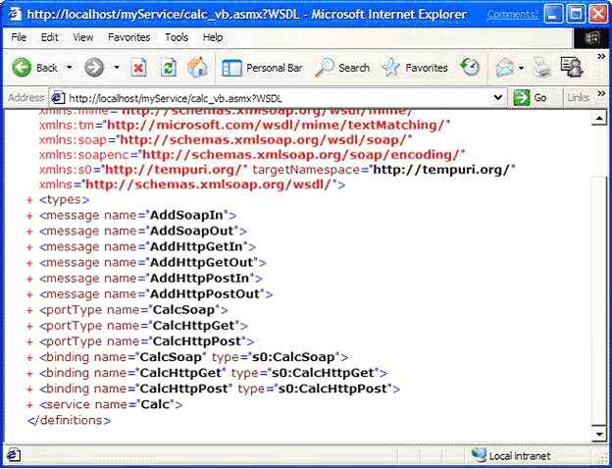Image resolution: width=612 pixels, height=469 pixels.
Task: Toggle the Personal Bar
Action: coord(262,68)
